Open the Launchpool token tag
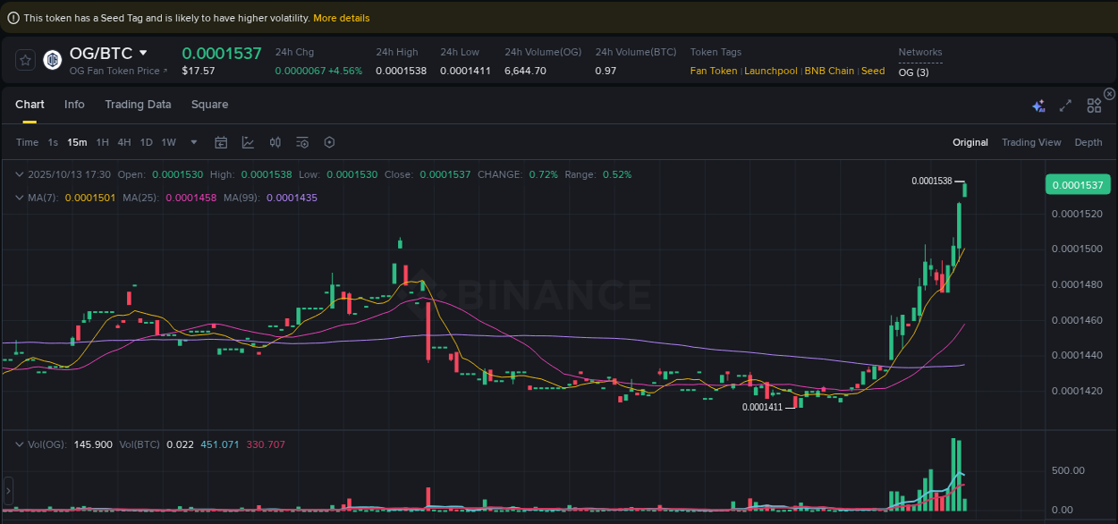The width and height of the screenshot is (1118, 524). pos(771,71)
